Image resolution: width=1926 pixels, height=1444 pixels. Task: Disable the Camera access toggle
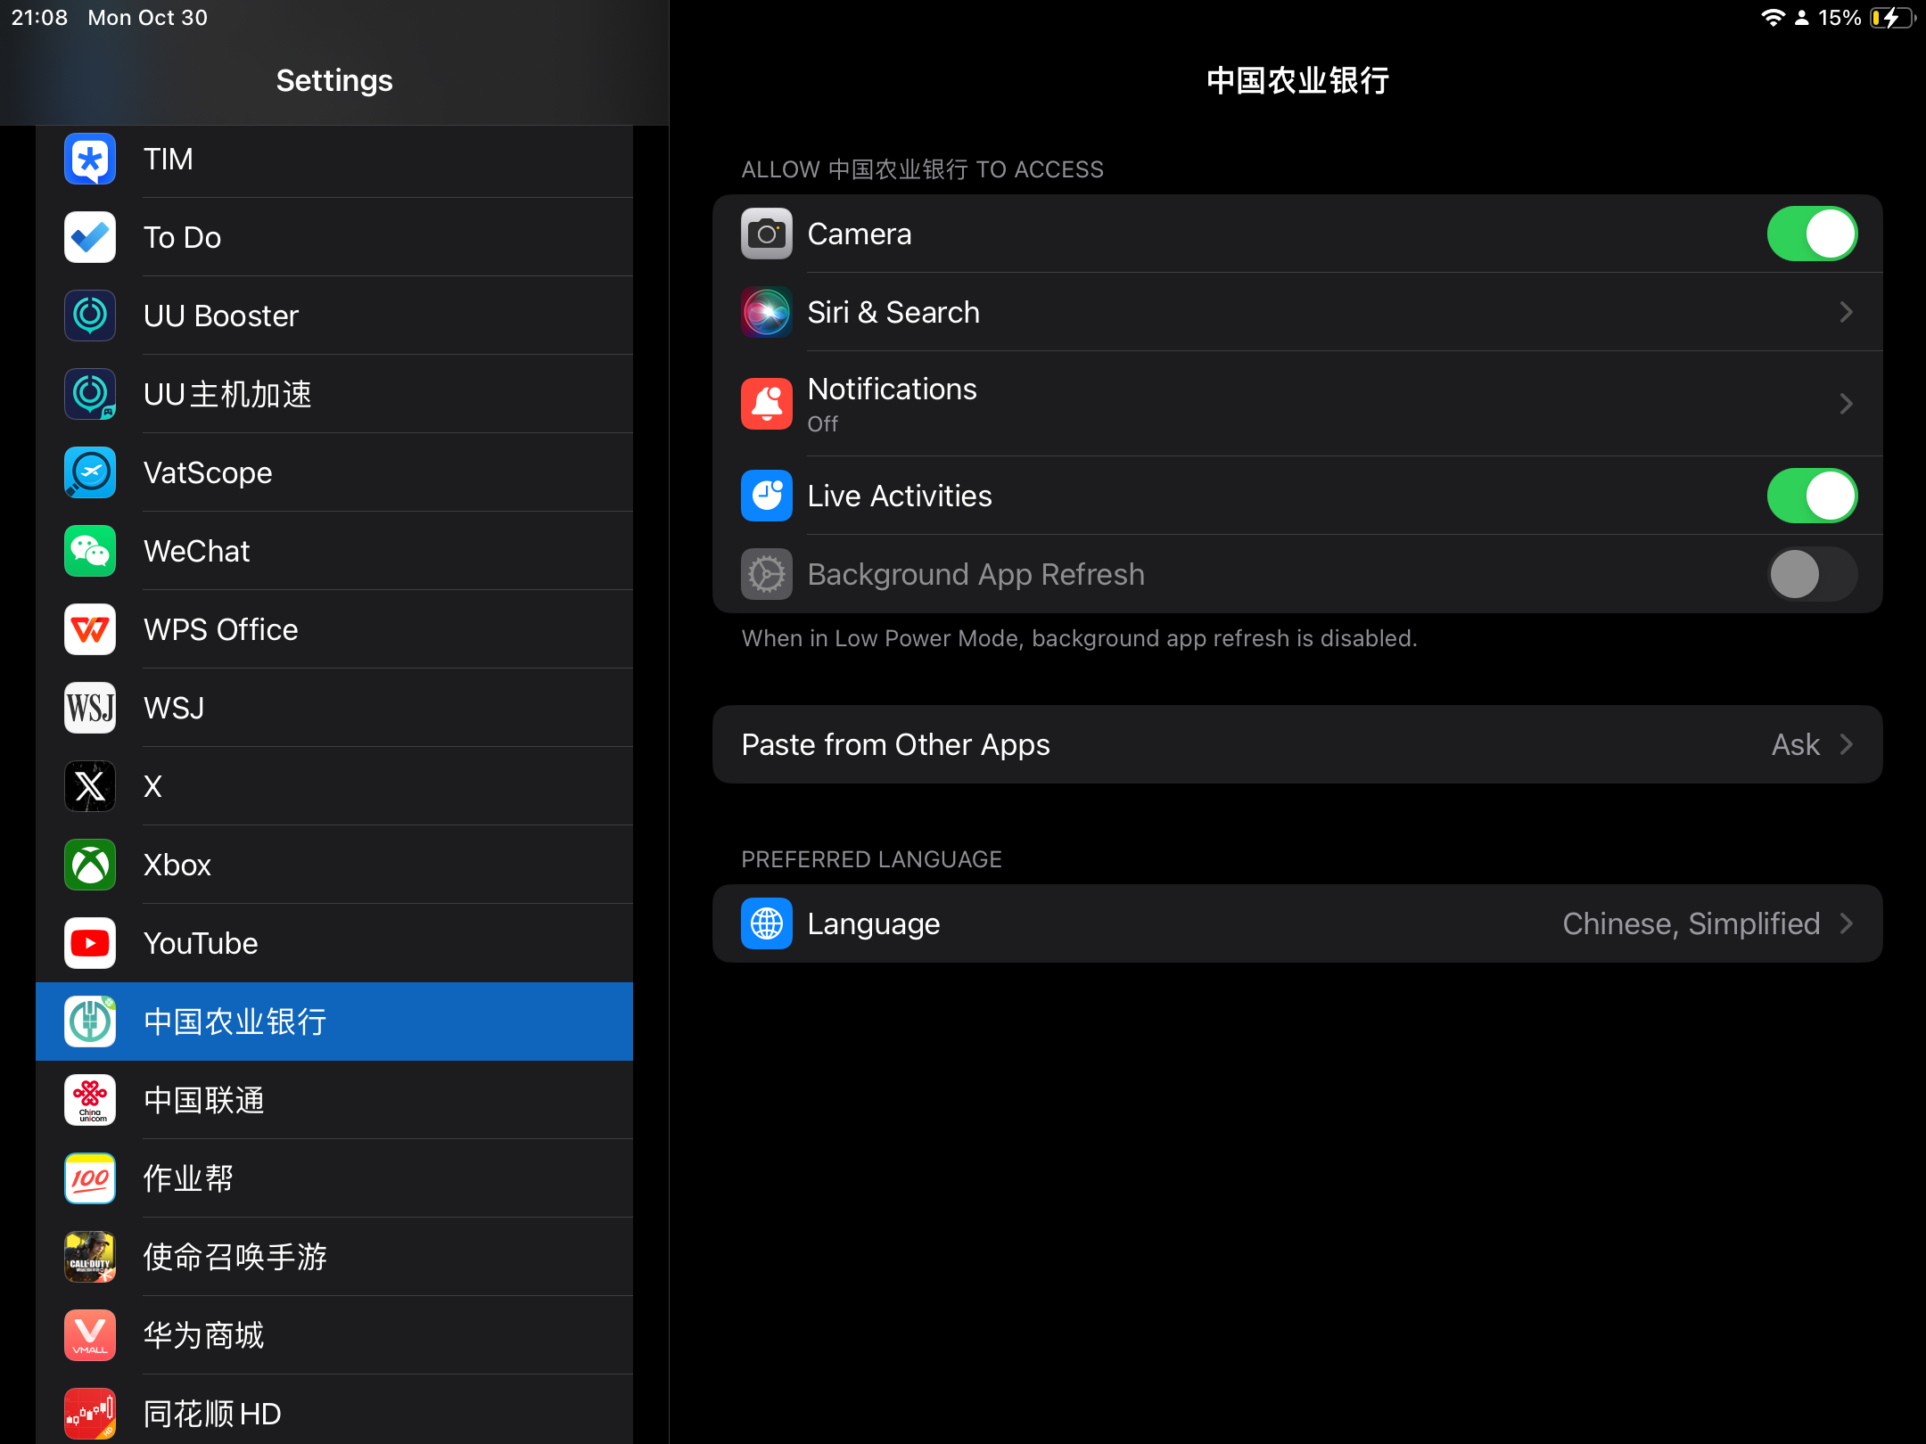point(1811,234)
